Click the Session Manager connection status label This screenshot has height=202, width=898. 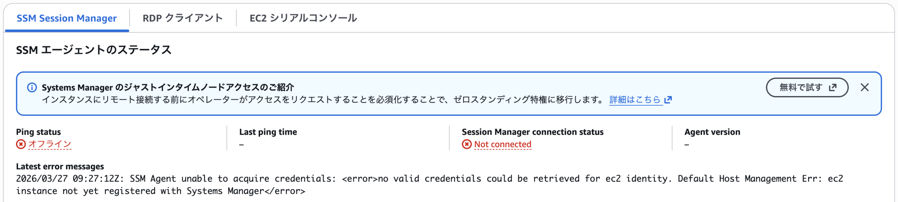point(532,132)
